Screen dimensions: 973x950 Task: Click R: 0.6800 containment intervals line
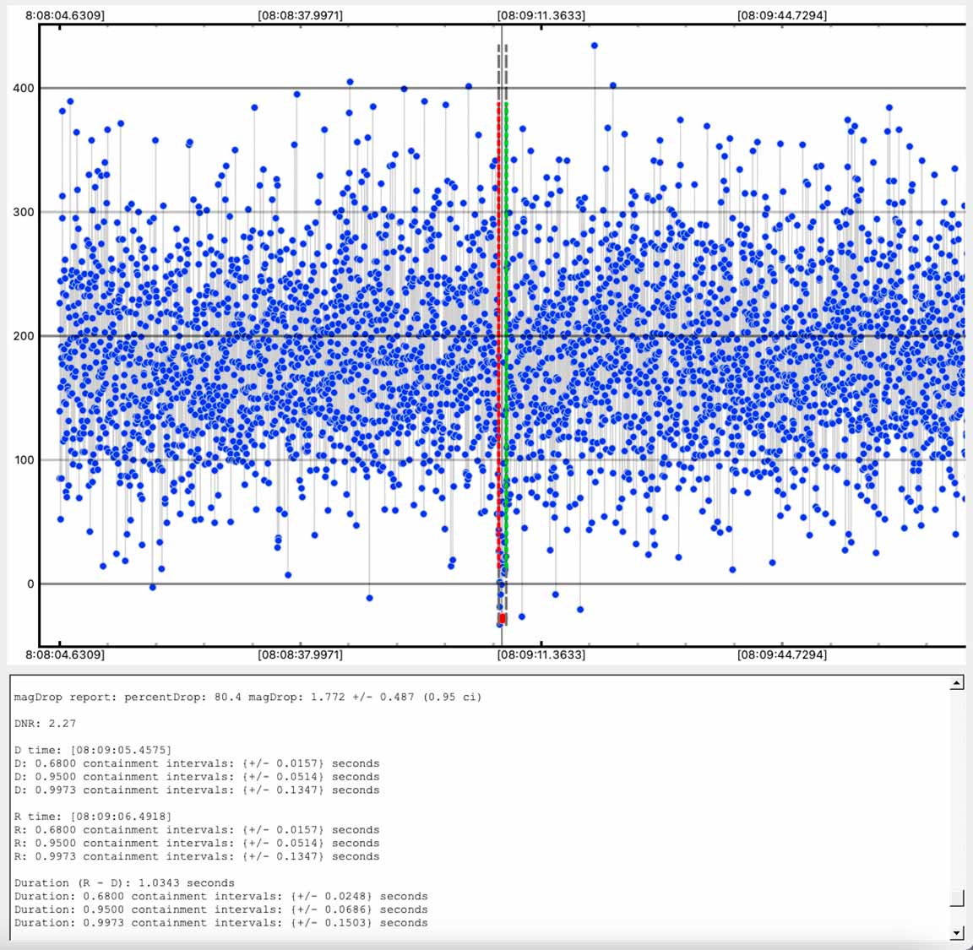[x=196, y=829]
